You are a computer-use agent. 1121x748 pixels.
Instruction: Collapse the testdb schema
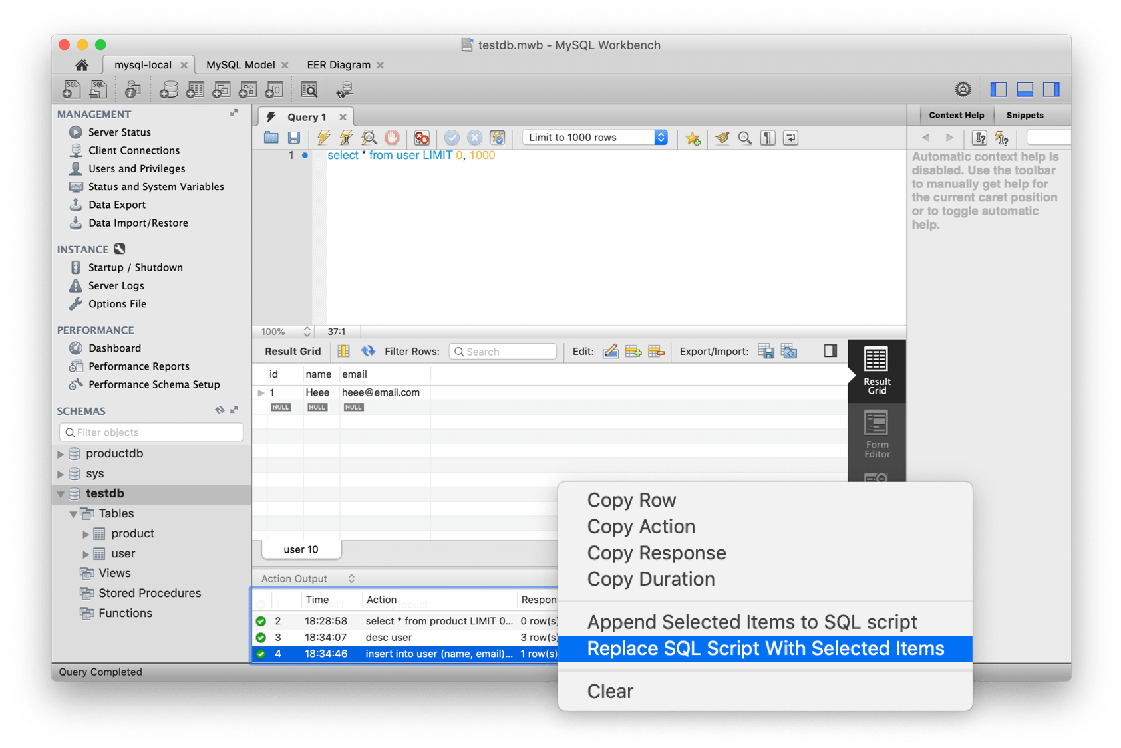pos(61,493)
